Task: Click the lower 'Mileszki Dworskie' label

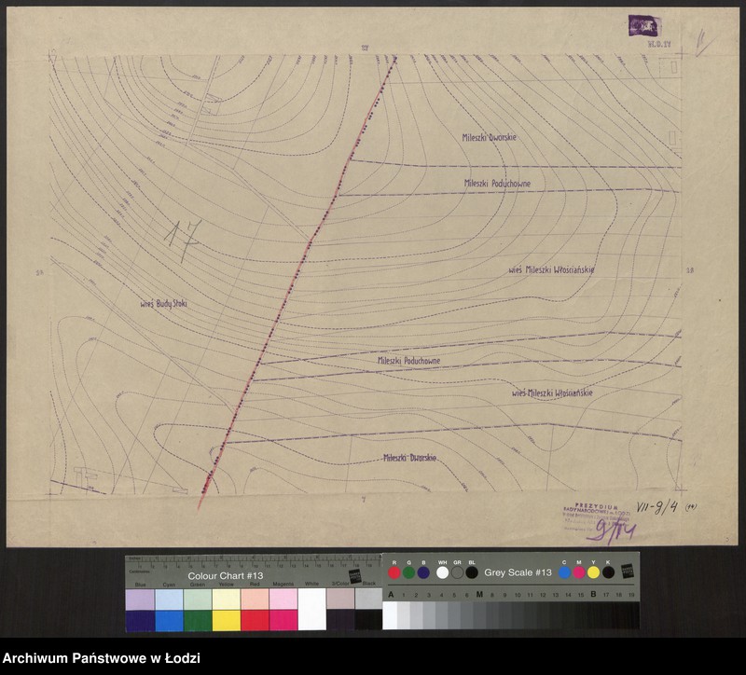Action: click(x=410, y=458)
